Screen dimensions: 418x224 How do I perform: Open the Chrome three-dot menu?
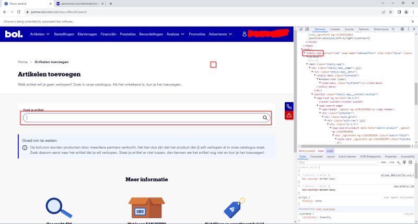(x=413, y=12)
